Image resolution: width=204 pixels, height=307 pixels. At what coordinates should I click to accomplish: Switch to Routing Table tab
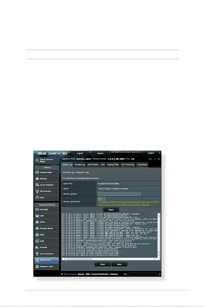coord(113,165)
